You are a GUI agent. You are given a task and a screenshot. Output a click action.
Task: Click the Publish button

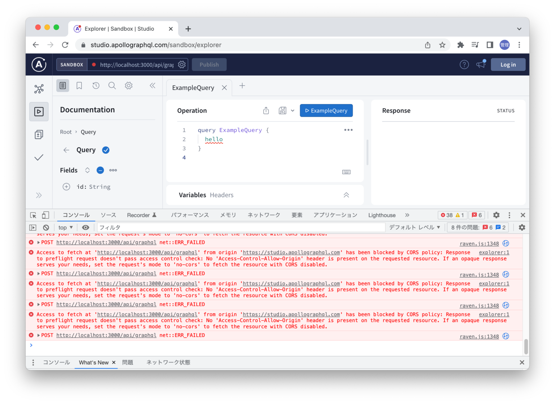(209, 65)
